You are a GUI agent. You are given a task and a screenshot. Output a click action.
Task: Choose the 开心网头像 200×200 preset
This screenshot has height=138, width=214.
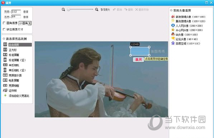click(187, 30)
